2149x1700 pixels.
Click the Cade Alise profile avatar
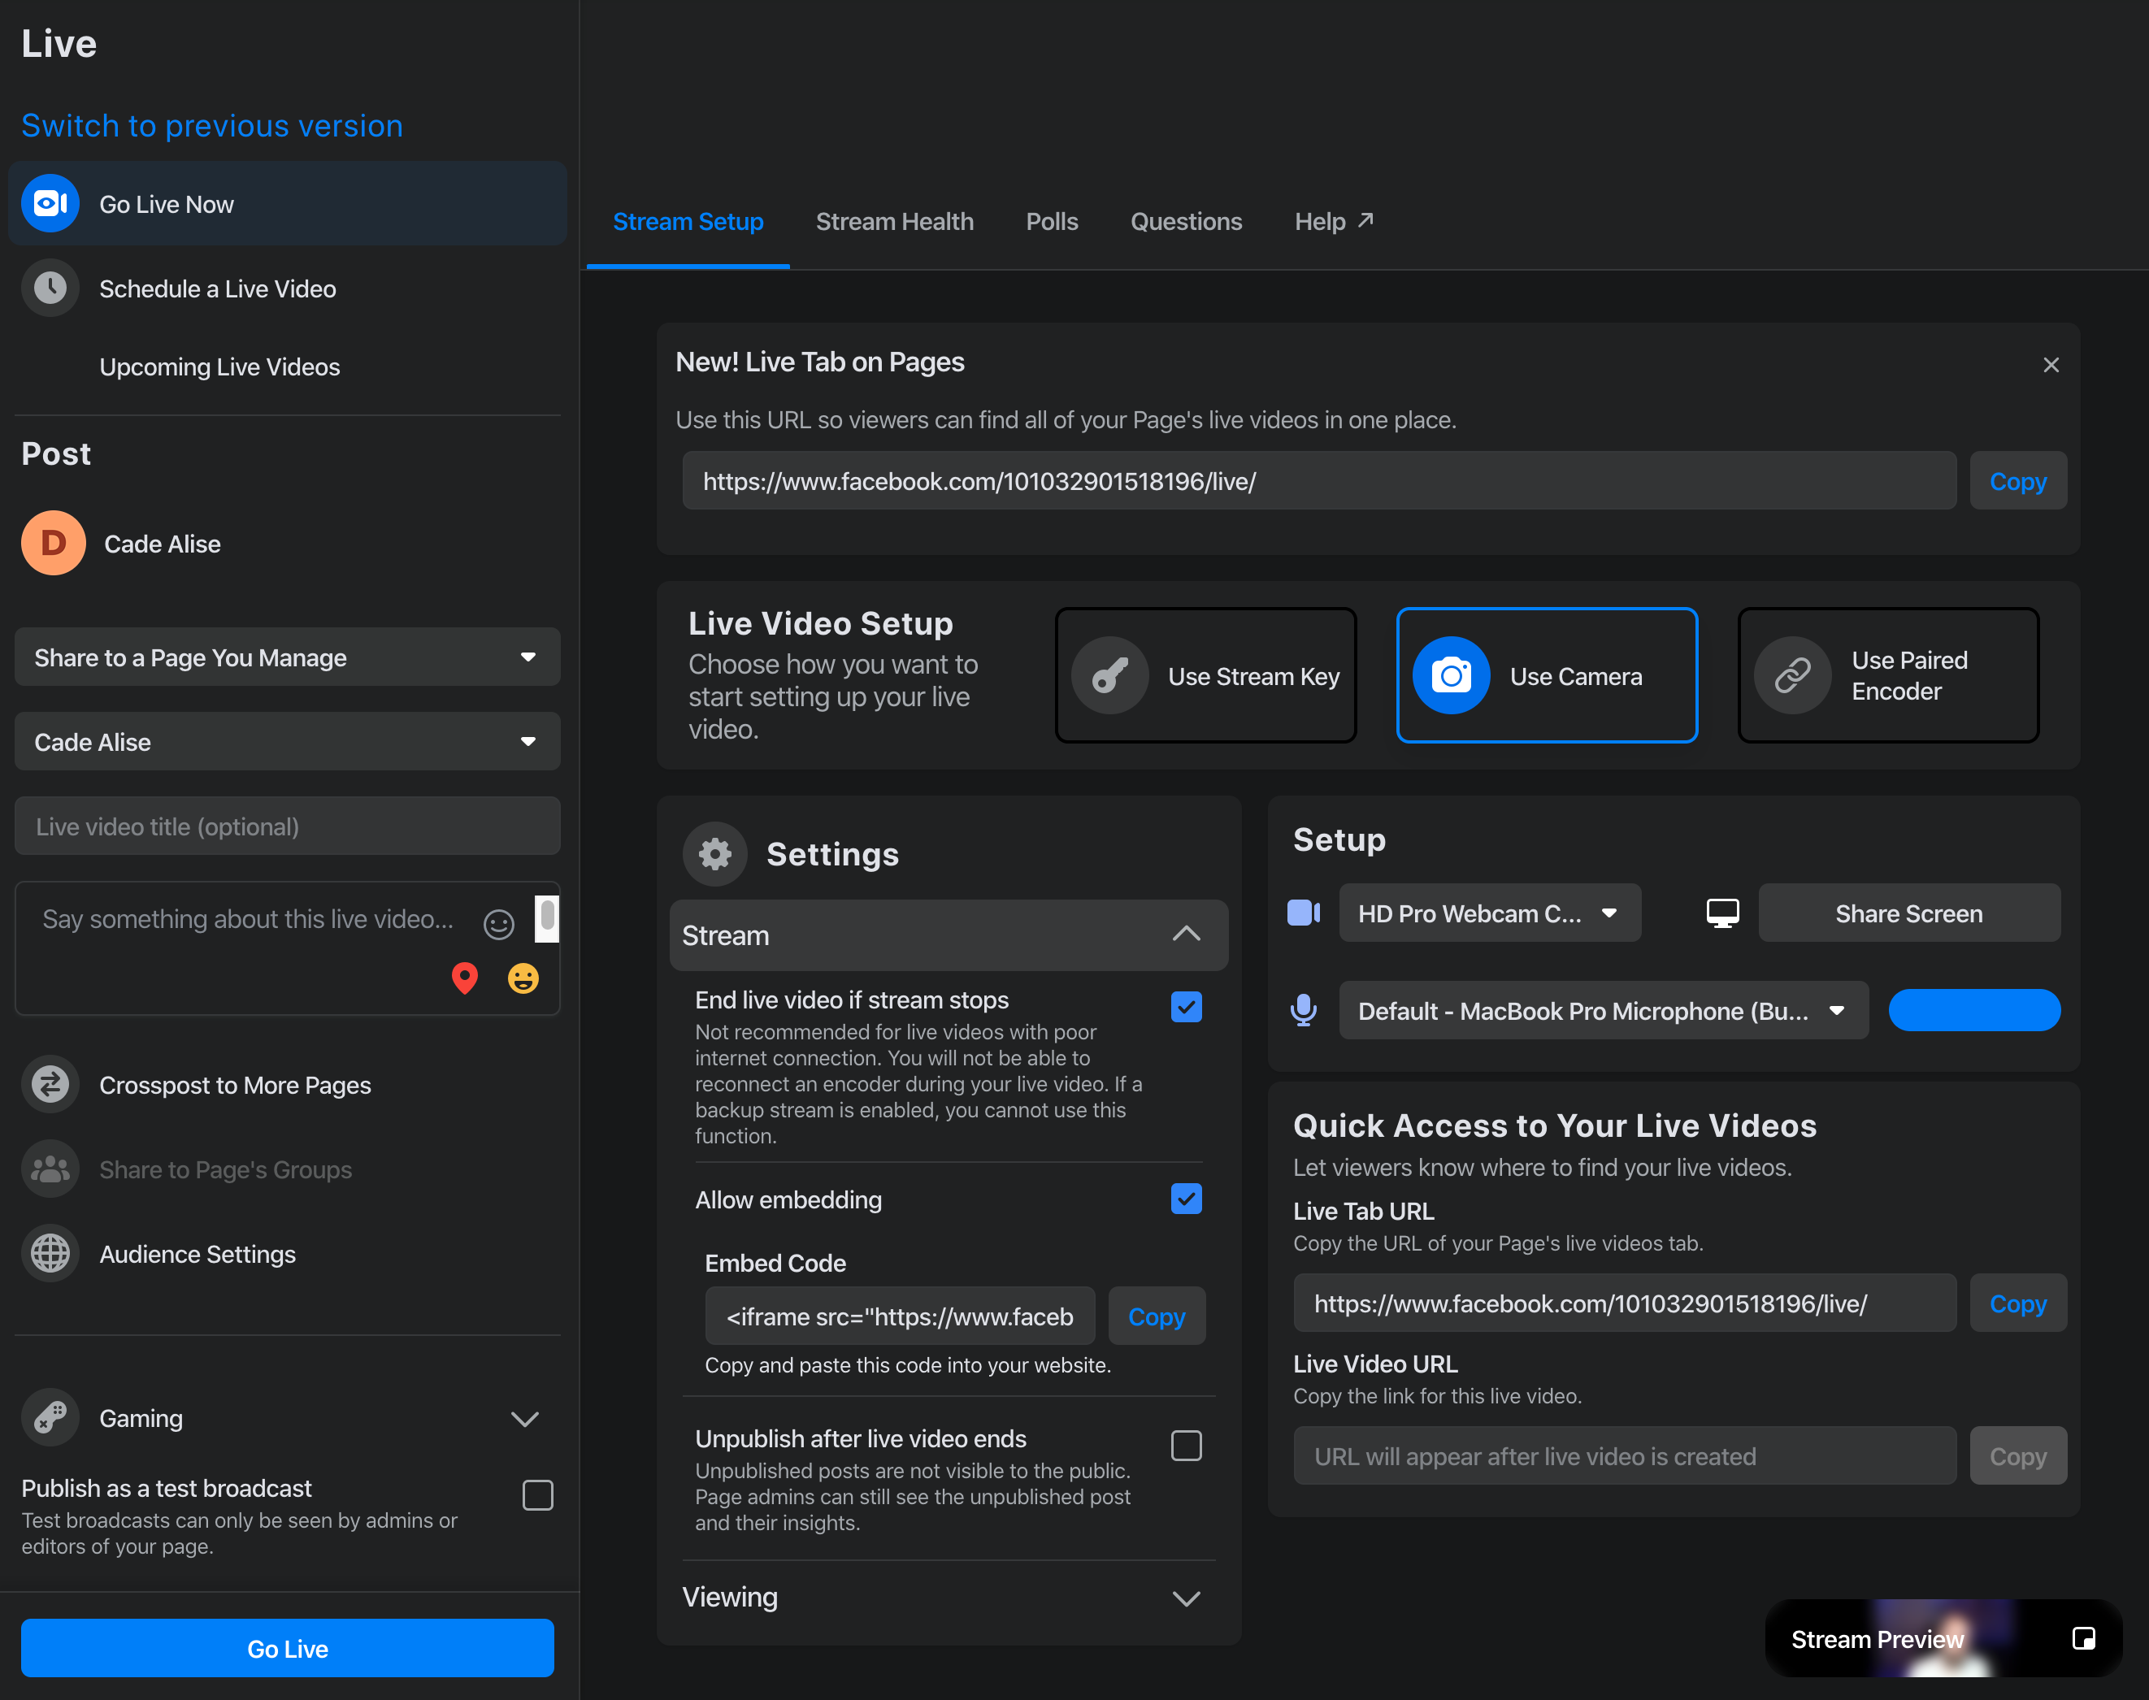[54, 544]
